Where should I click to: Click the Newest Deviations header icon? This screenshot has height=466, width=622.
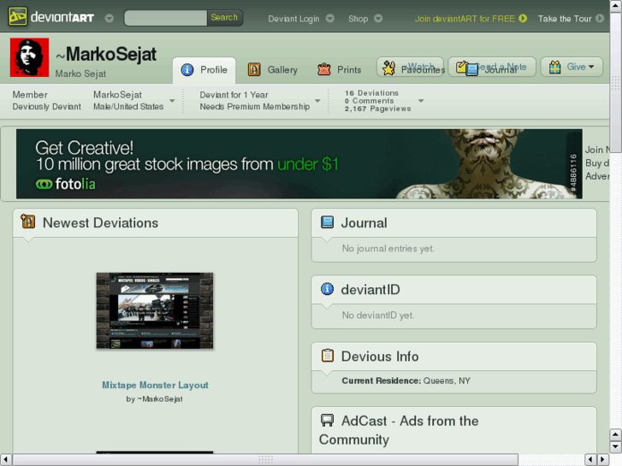pyautogui.click(x=28, y=222)
